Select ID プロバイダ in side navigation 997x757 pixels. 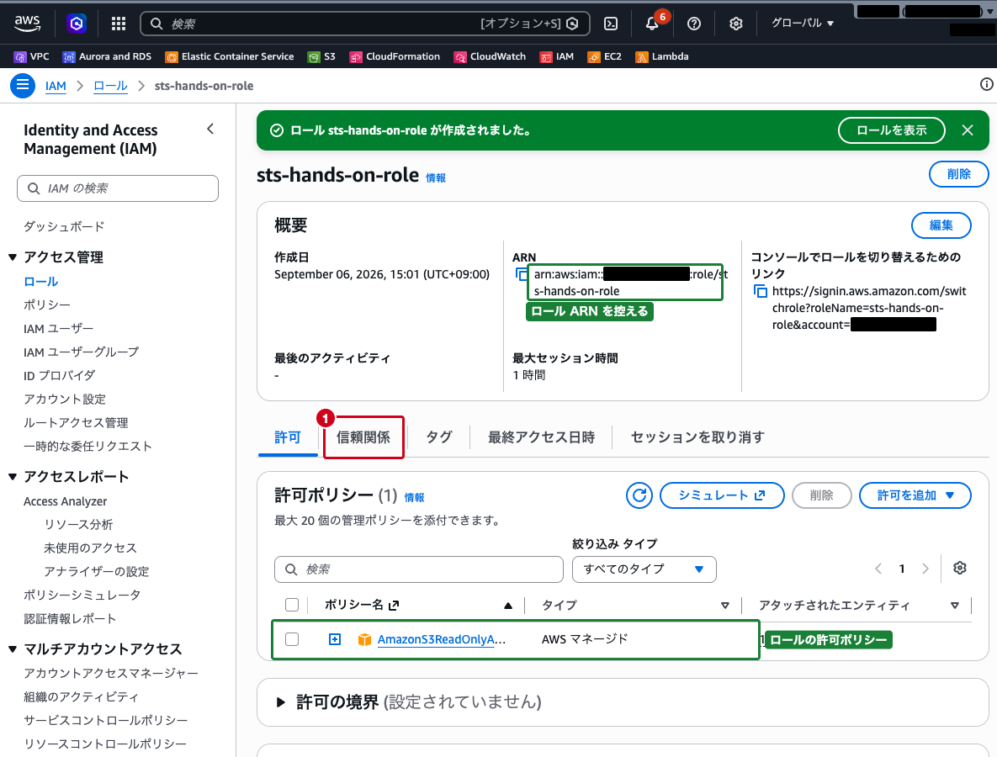click(60, 376)
